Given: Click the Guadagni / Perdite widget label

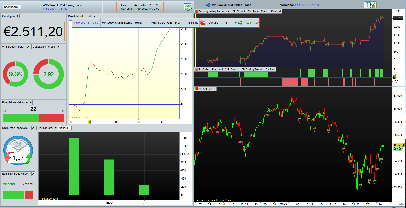Looking at the screenshot, I should pos(44,47).
